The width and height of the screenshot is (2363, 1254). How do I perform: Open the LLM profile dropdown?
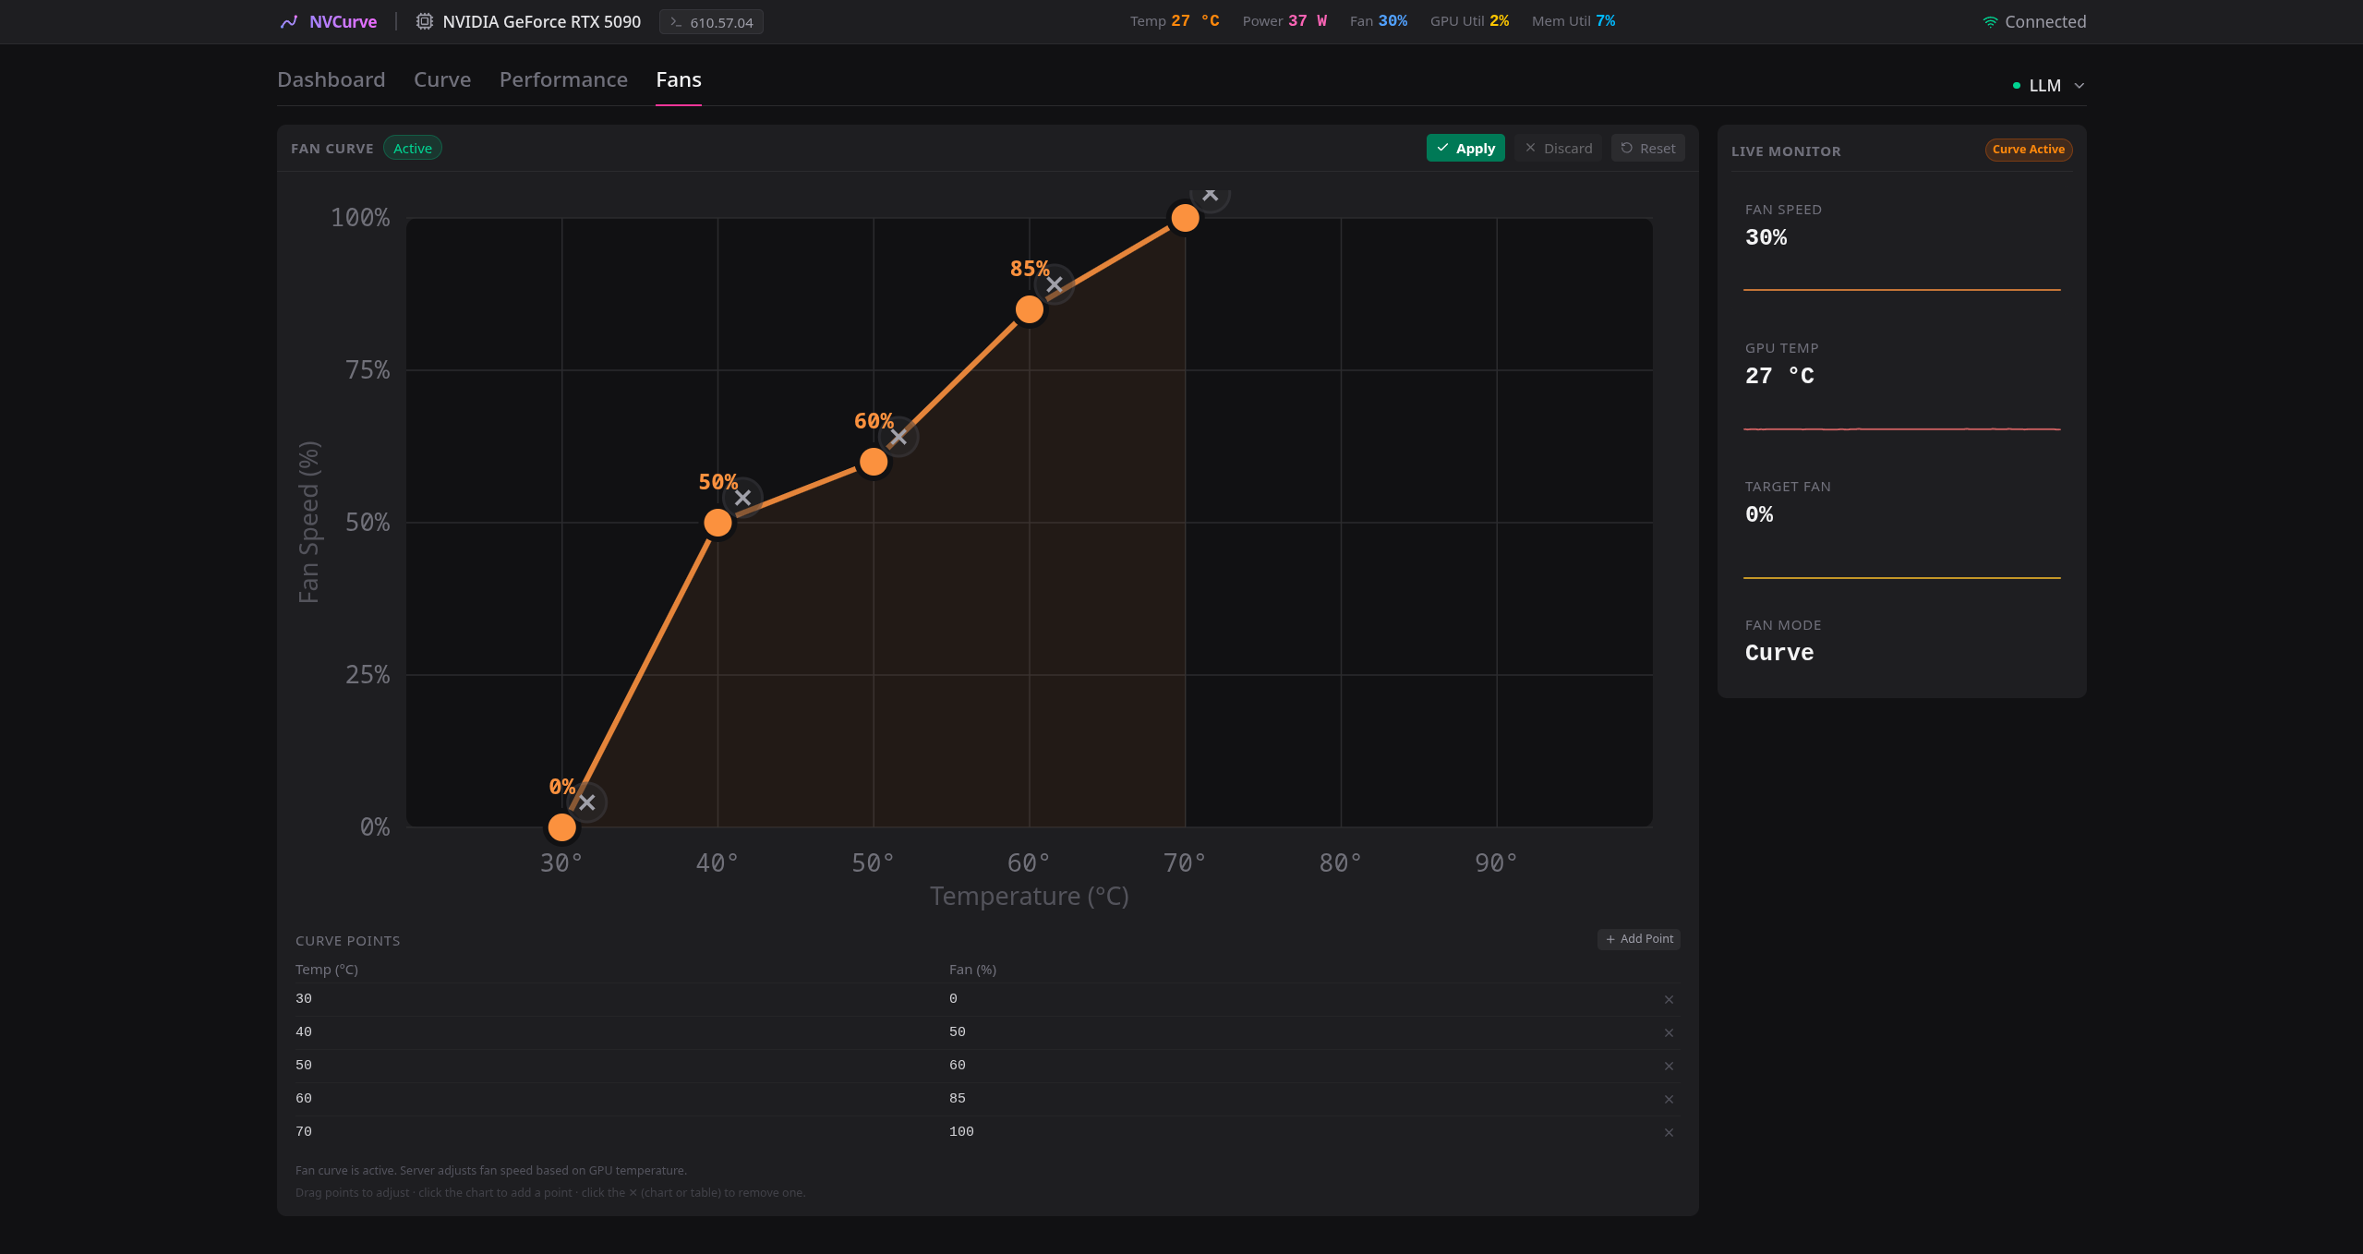coord(2048,85)
